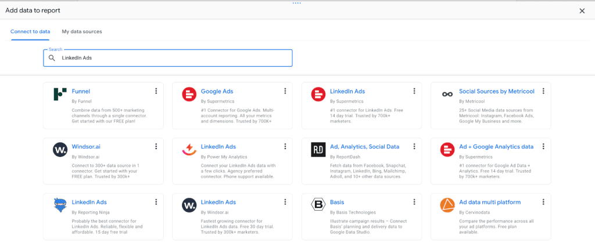Open the three-dot menu on the Ad, Analytics, Social Data card
Screen dimensions: 595x245
[x=414, y=146]
